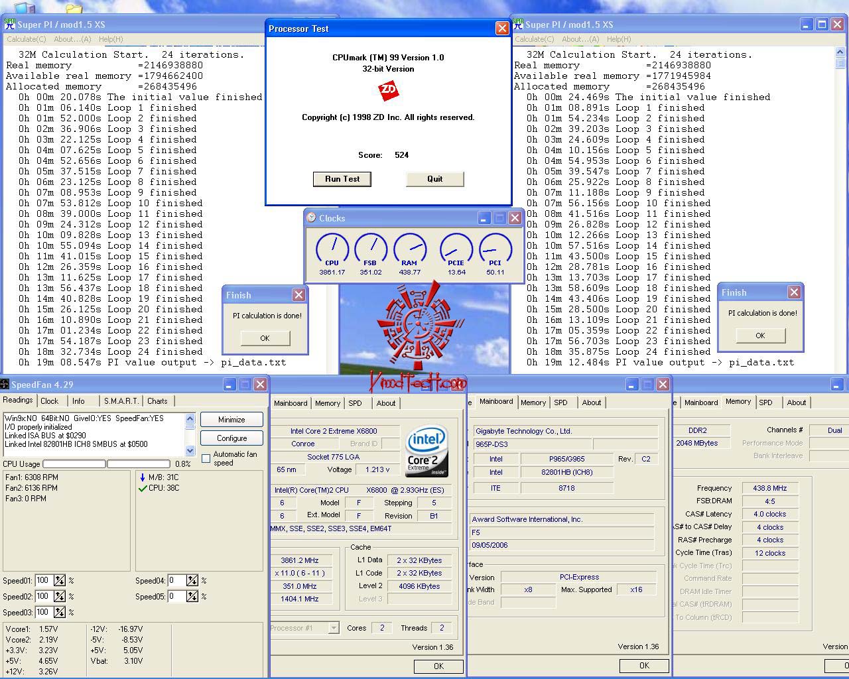Open About tab in CPU-Z DDR2 memory window

point(797,402)
